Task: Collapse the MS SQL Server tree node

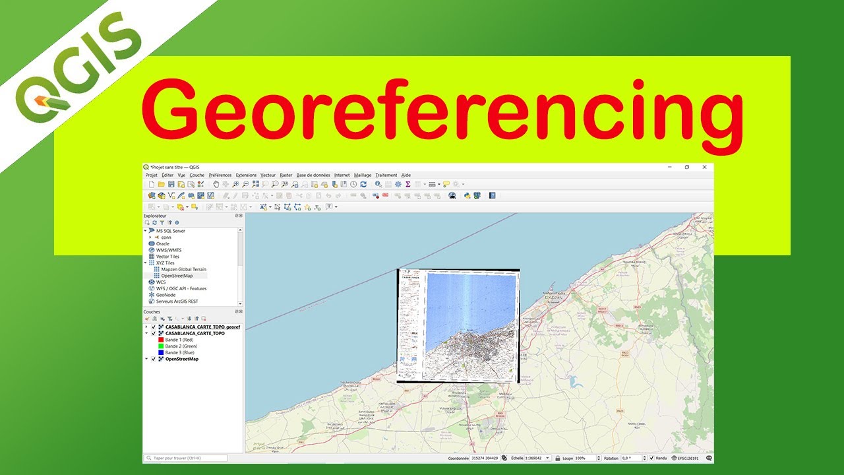Action: [145, 231]
